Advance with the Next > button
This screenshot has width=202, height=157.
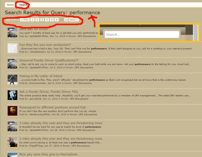pos(74,20)
